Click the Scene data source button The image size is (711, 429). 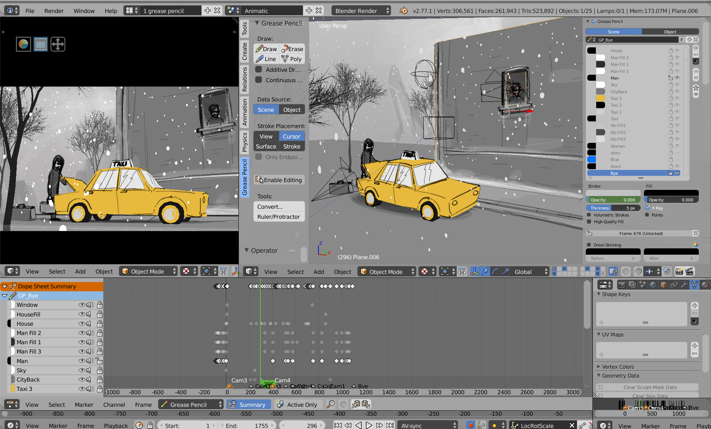[266, 110]
